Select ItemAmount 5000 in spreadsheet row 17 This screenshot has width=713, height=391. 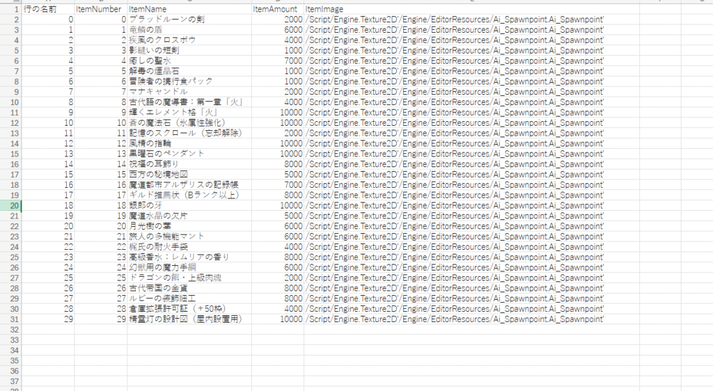278,175
